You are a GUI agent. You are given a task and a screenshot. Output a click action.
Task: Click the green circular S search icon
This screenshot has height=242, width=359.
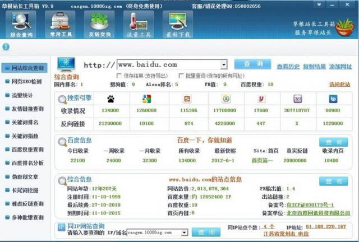click(x=226, y=99)
